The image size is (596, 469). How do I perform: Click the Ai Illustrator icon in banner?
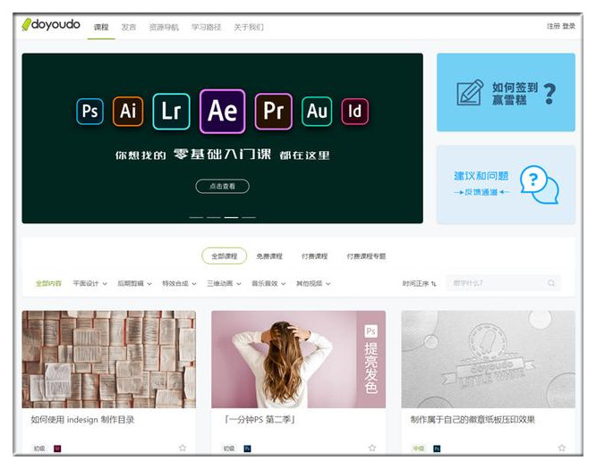click(128, 111)
